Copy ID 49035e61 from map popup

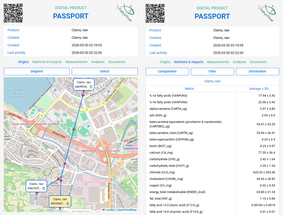[x=68, y=204]
